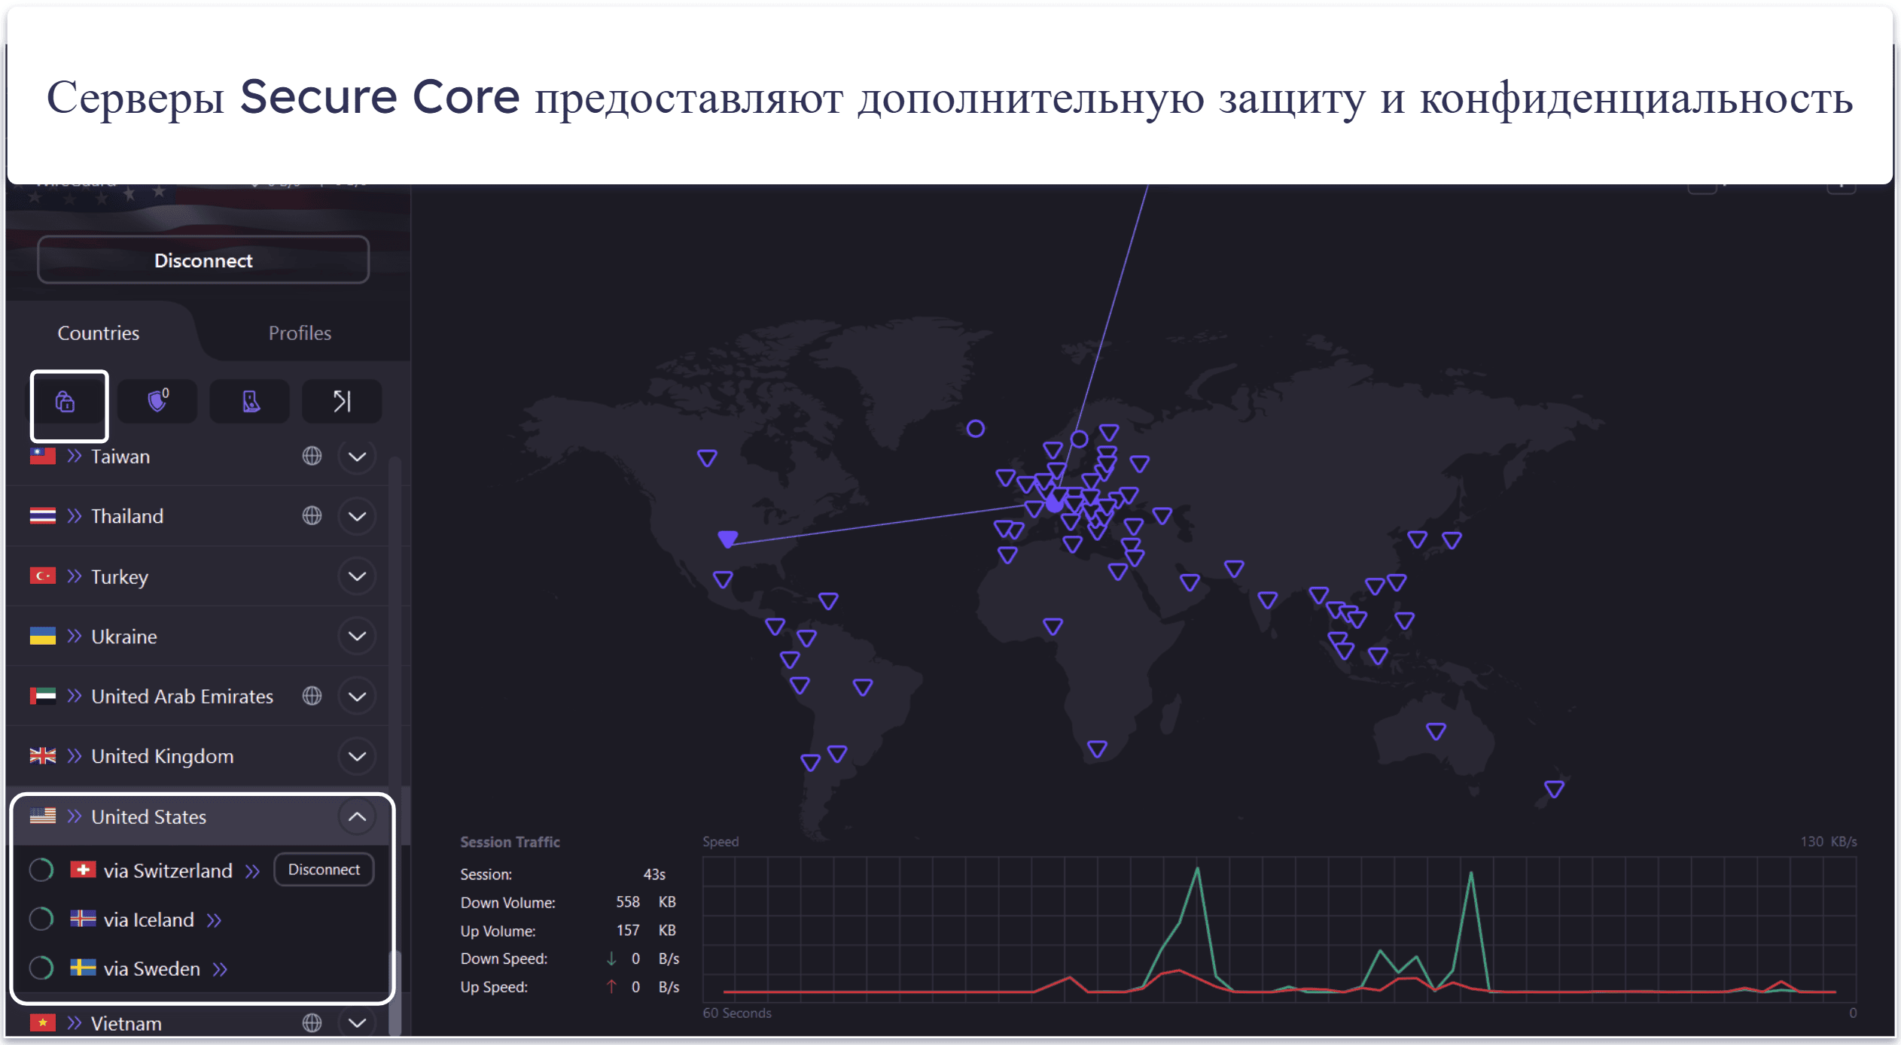Image resolution: width=1901 pixels, height=1045 pixels.
Task: Click the globe icon next to Thailand
Action: pyautogui.click(x=312, y=515)
